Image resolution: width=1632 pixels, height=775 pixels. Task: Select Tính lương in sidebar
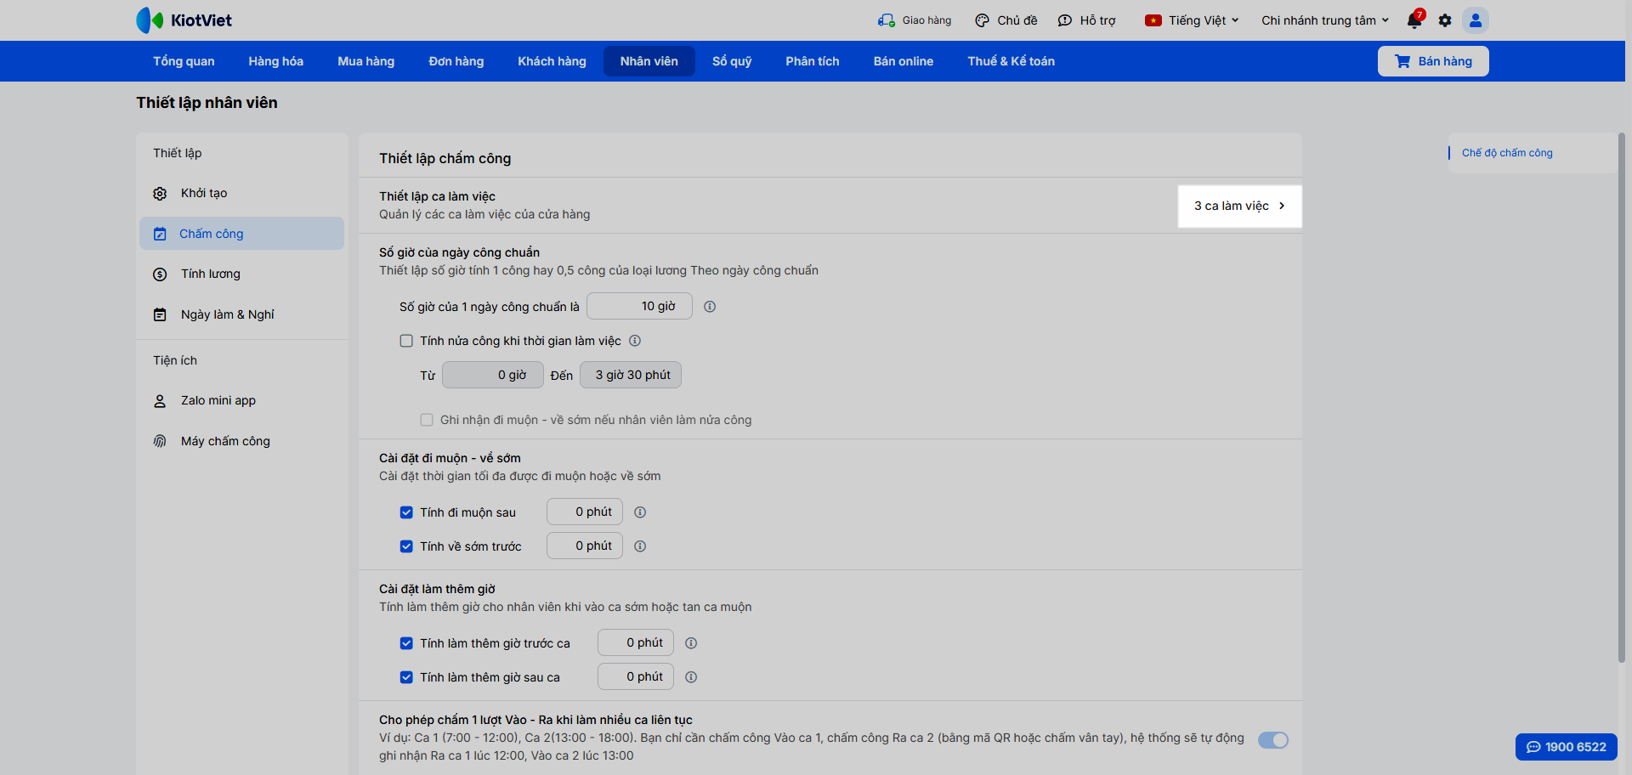(x=241, y=274)
